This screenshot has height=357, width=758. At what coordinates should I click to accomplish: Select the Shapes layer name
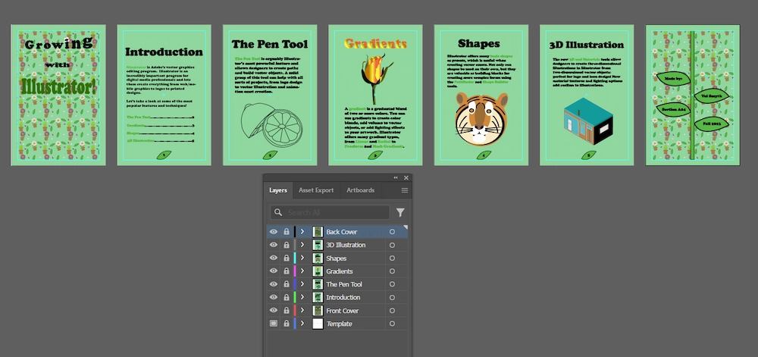click(336, 258)
